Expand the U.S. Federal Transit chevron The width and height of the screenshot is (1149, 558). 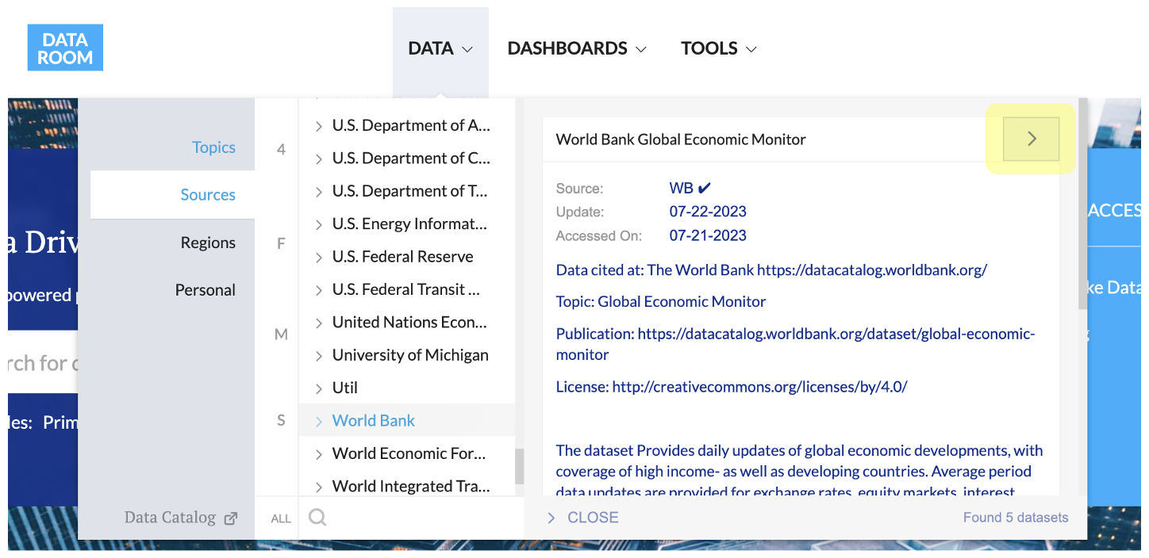point(318,290)
